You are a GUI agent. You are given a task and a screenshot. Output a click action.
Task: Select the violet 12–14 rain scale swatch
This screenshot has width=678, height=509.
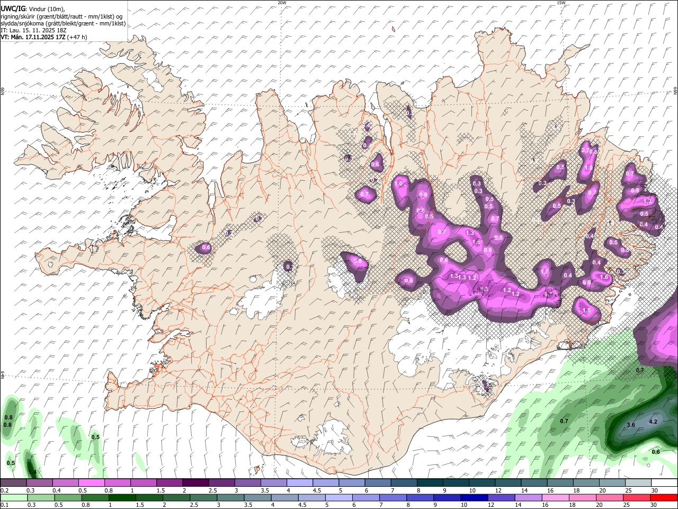501,497
